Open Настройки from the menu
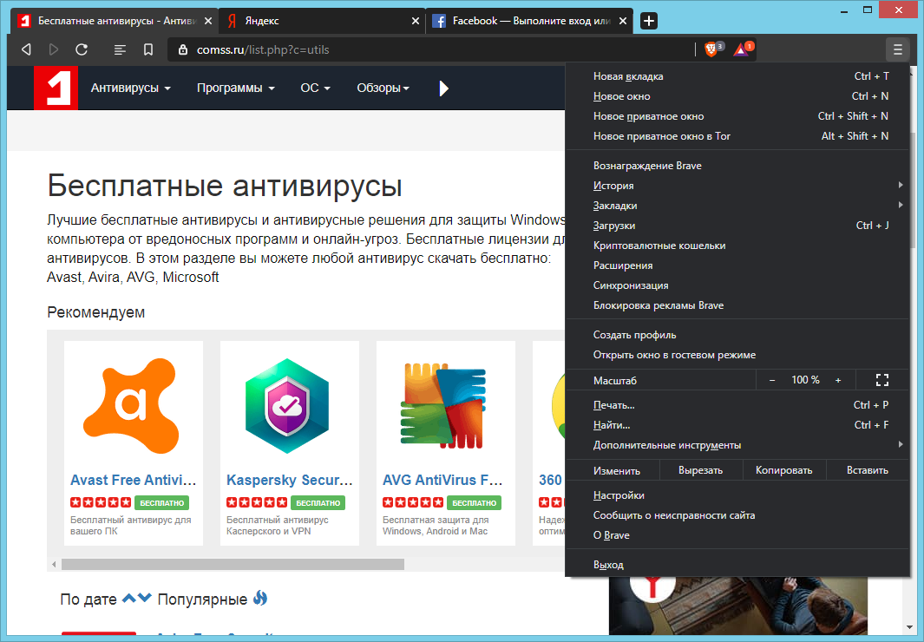Viewport: 924px width, 642px height. pyautogui.click(x=737, y=495)
